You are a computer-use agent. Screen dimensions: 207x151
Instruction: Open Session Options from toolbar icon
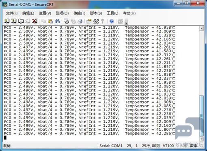coord(89,21)
